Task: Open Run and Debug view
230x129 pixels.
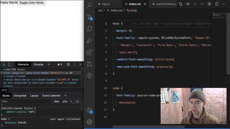Action: coord(89,40)
